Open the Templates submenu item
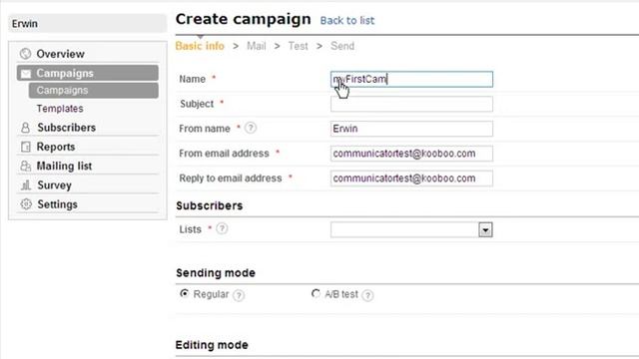Screen dimensions: 639x359 point(60,109)
